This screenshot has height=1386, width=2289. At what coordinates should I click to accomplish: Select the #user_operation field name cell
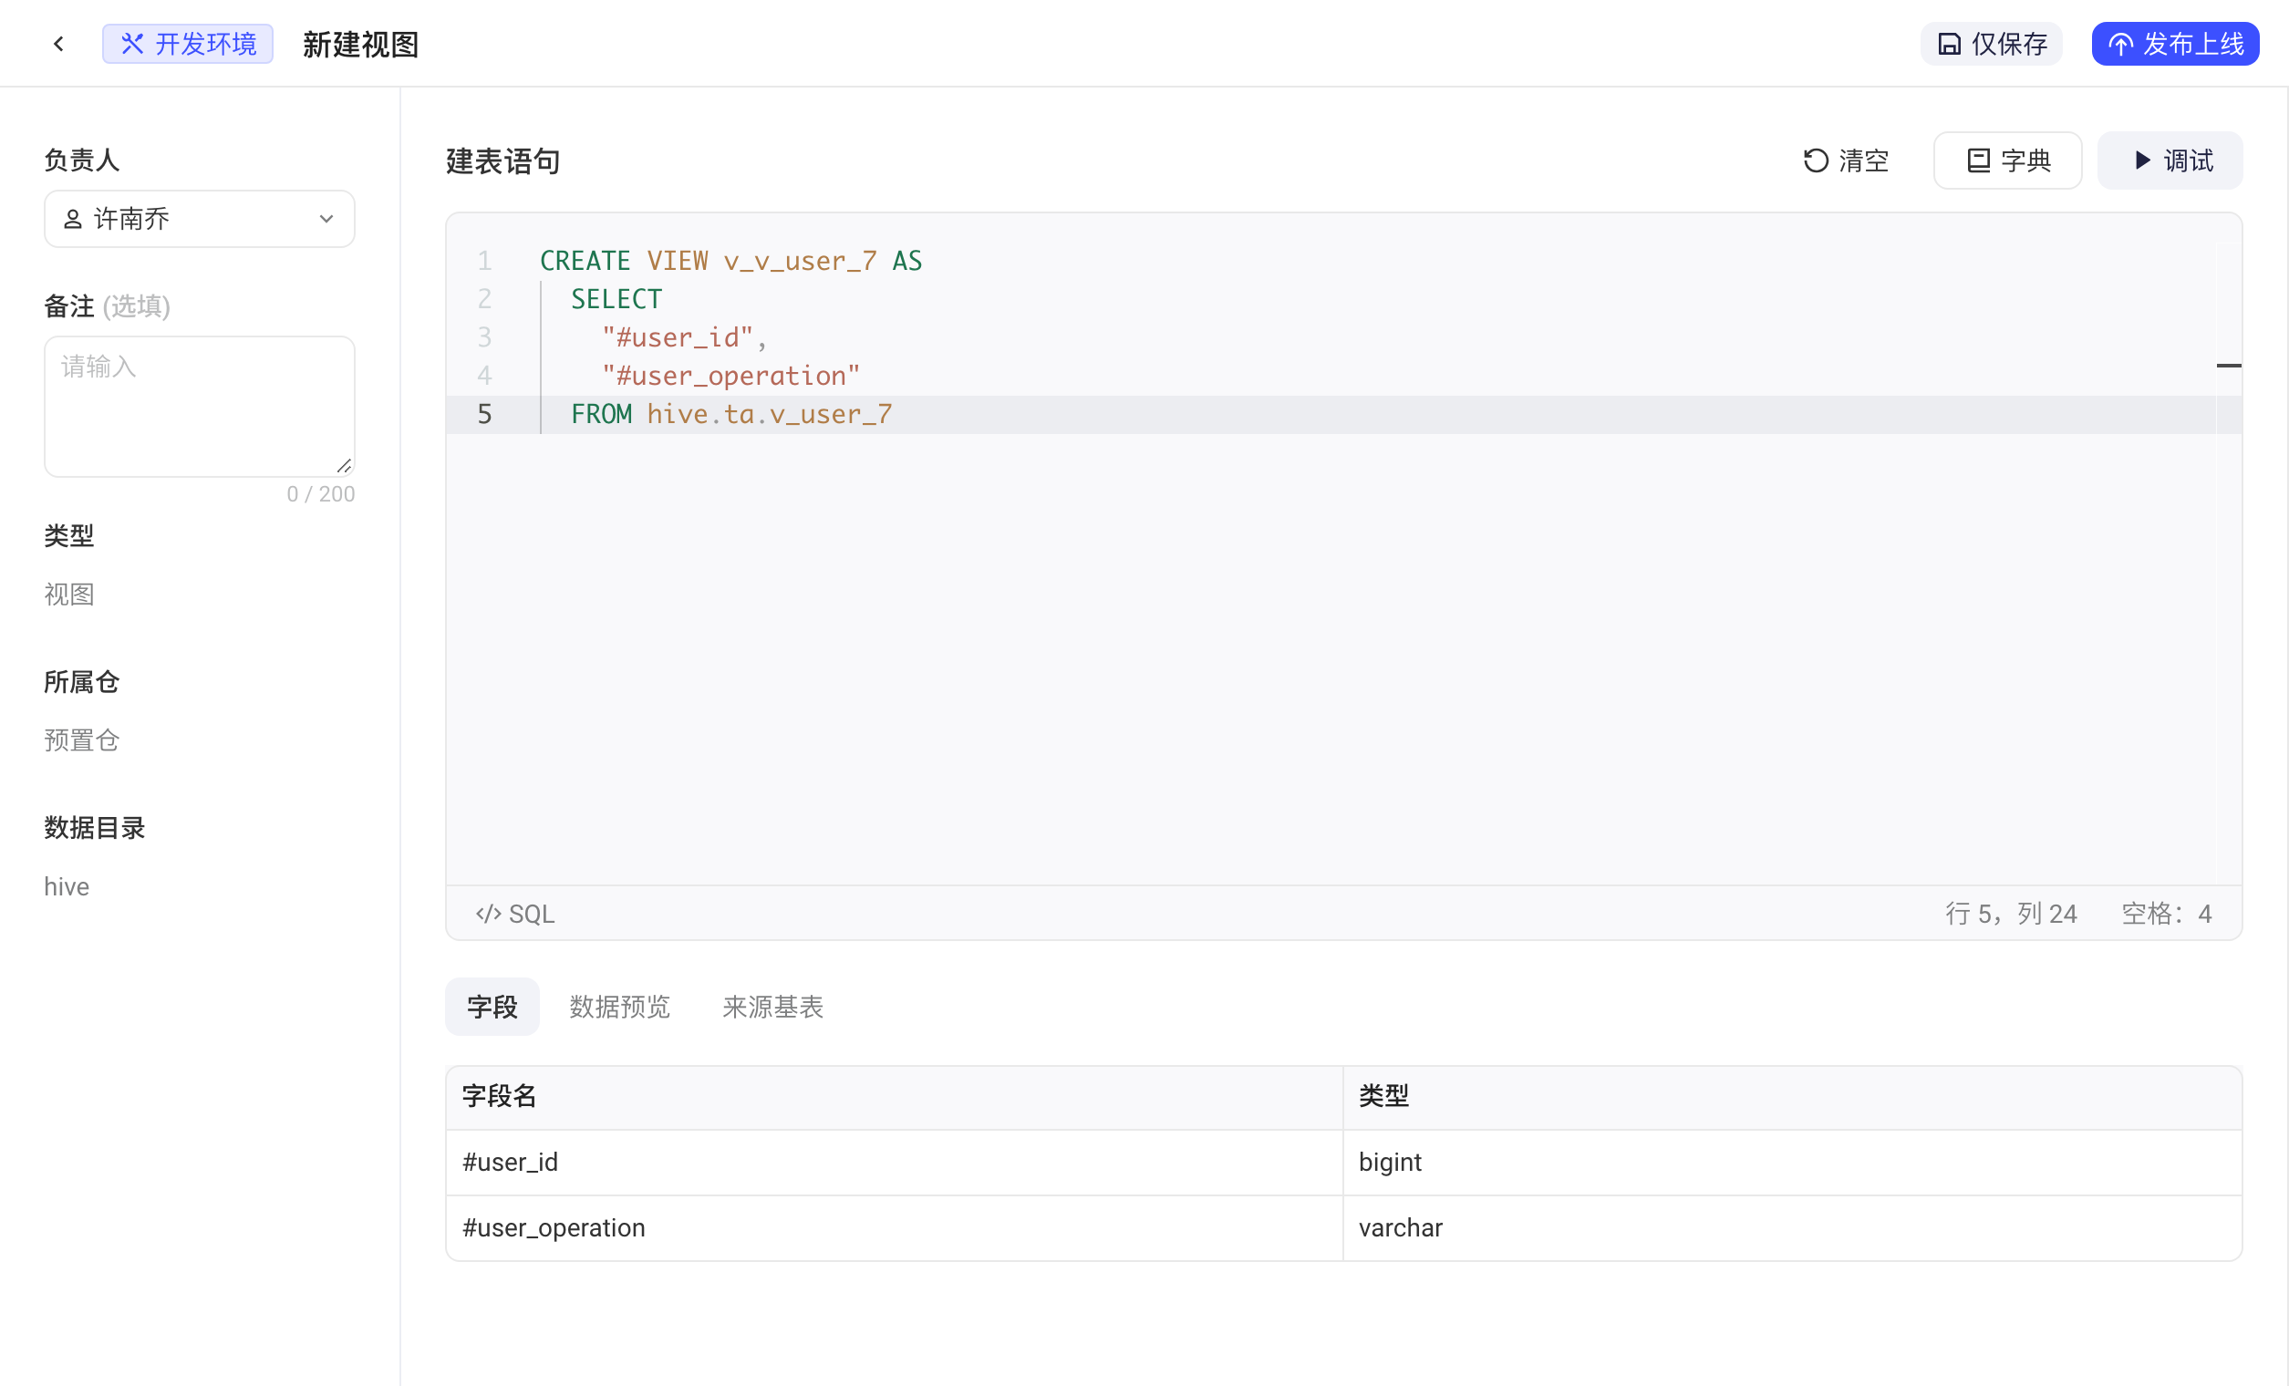pos(895,1227)
